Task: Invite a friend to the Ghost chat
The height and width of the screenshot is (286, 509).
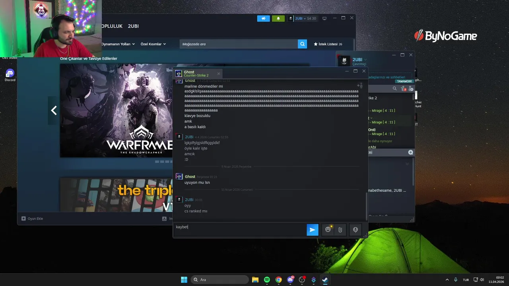Action: (359, 85)
